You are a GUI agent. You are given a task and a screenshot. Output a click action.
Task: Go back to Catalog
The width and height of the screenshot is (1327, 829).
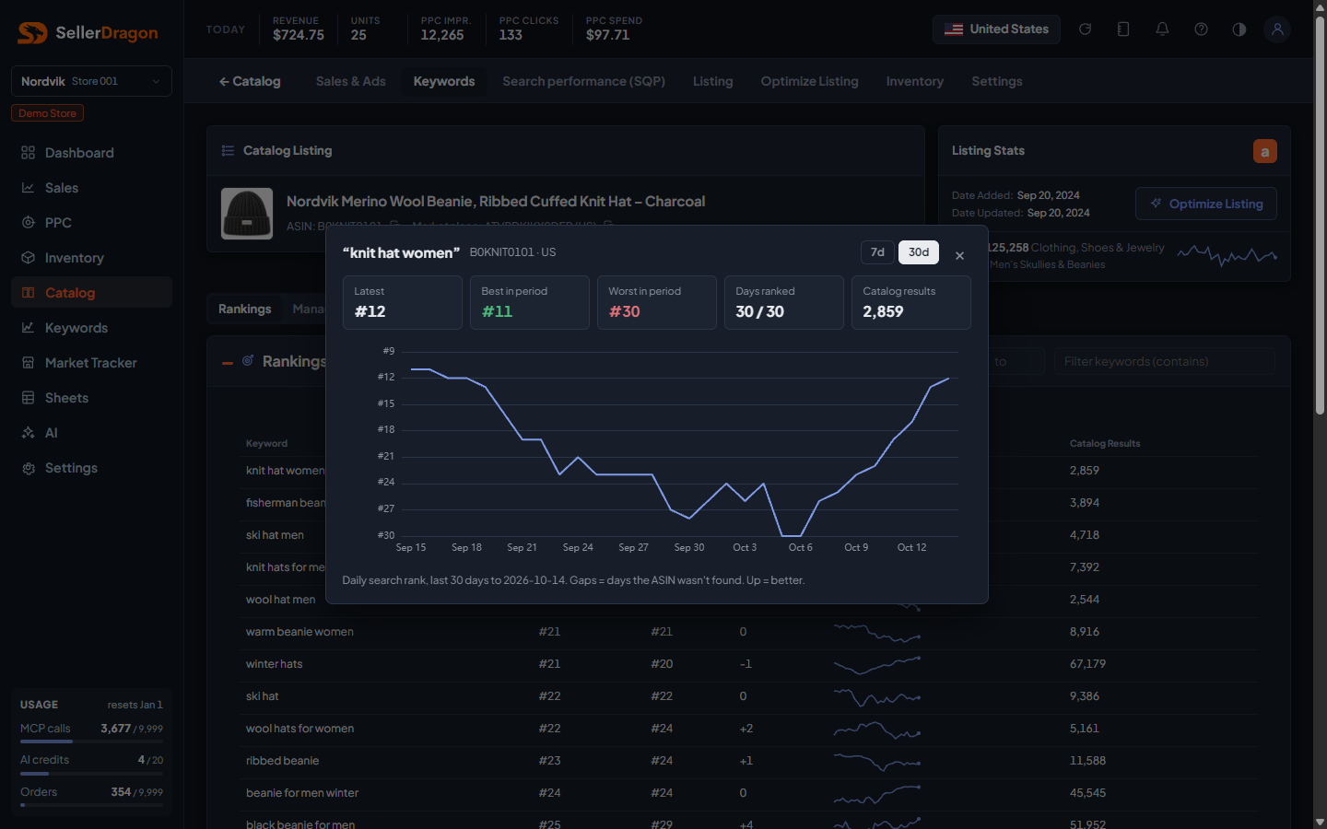click(250, 81)
